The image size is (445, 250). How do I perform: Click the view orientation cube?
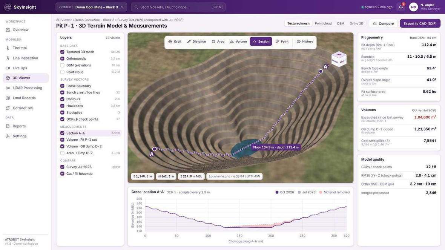[339, 59]
